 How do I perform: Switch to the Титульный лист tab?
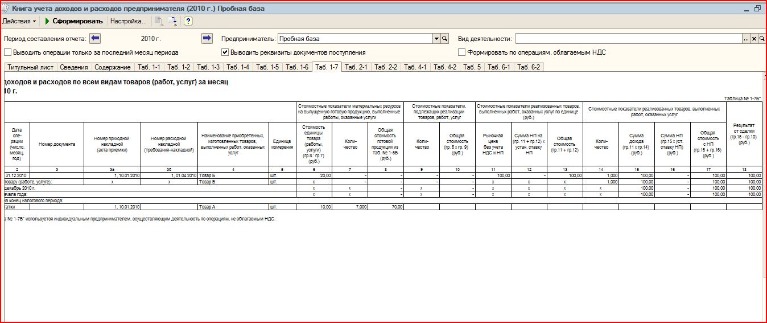coord(30,67)
